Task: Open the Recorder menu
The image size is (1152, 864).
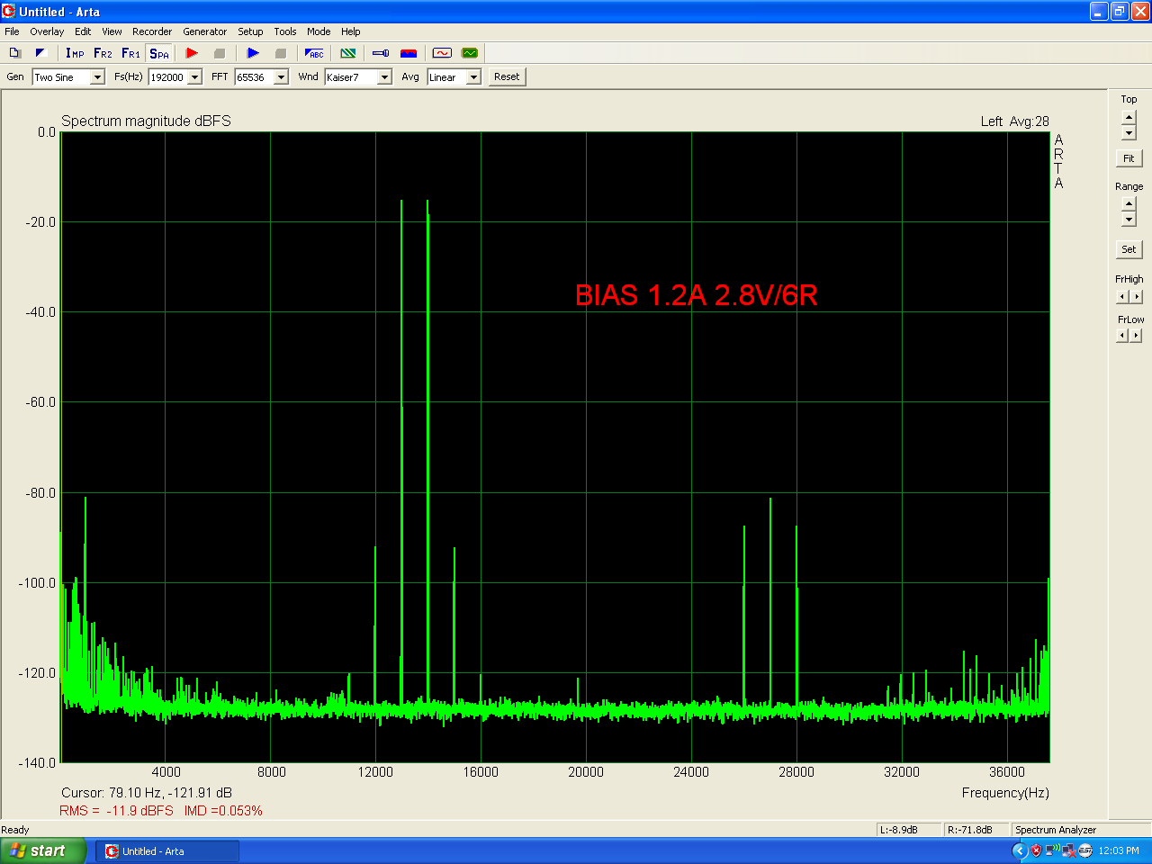Action: [x=152, y=31]
